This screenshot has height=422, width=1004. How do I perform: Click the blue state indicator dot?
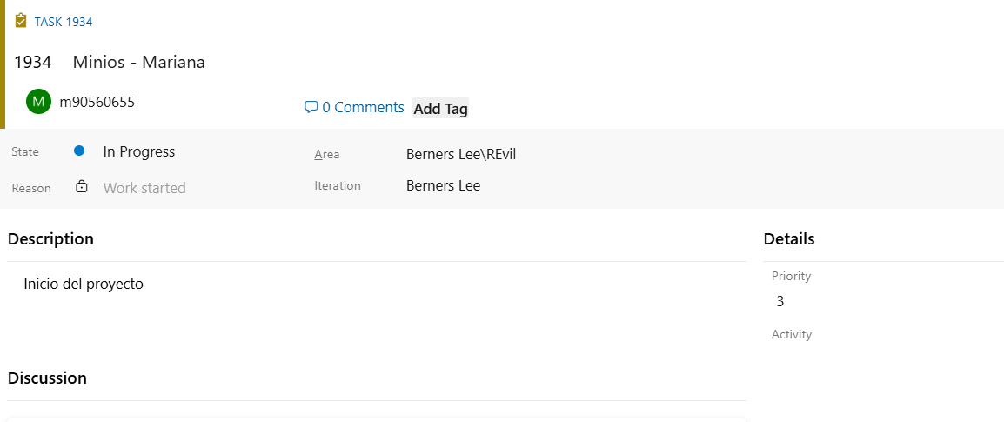(x=79, y=151)
